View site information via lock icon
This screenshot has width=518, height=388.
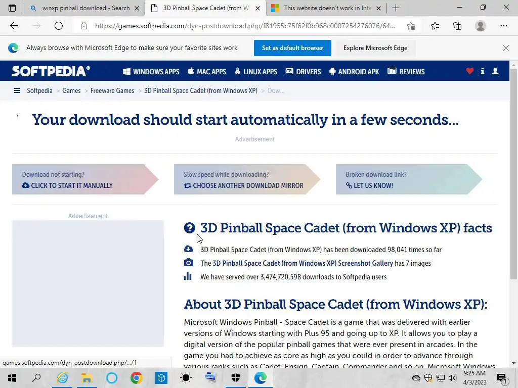pyautogui.click(x=84, y=26)
